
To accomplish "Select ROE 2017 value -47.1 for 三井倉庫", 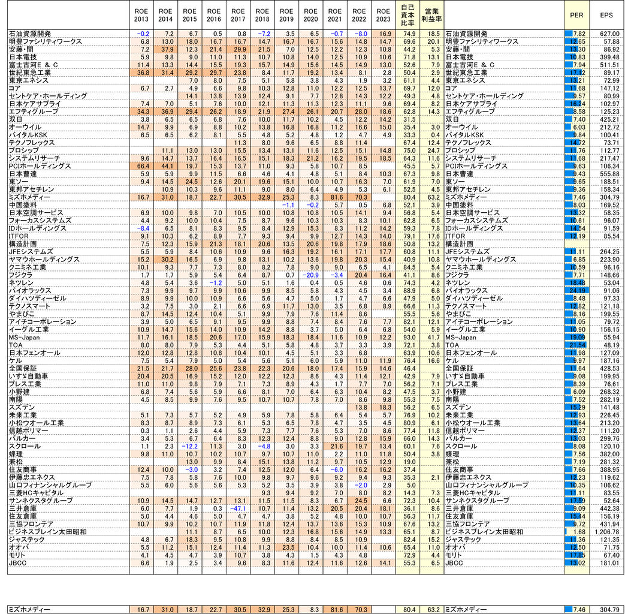I will (238, 508).
